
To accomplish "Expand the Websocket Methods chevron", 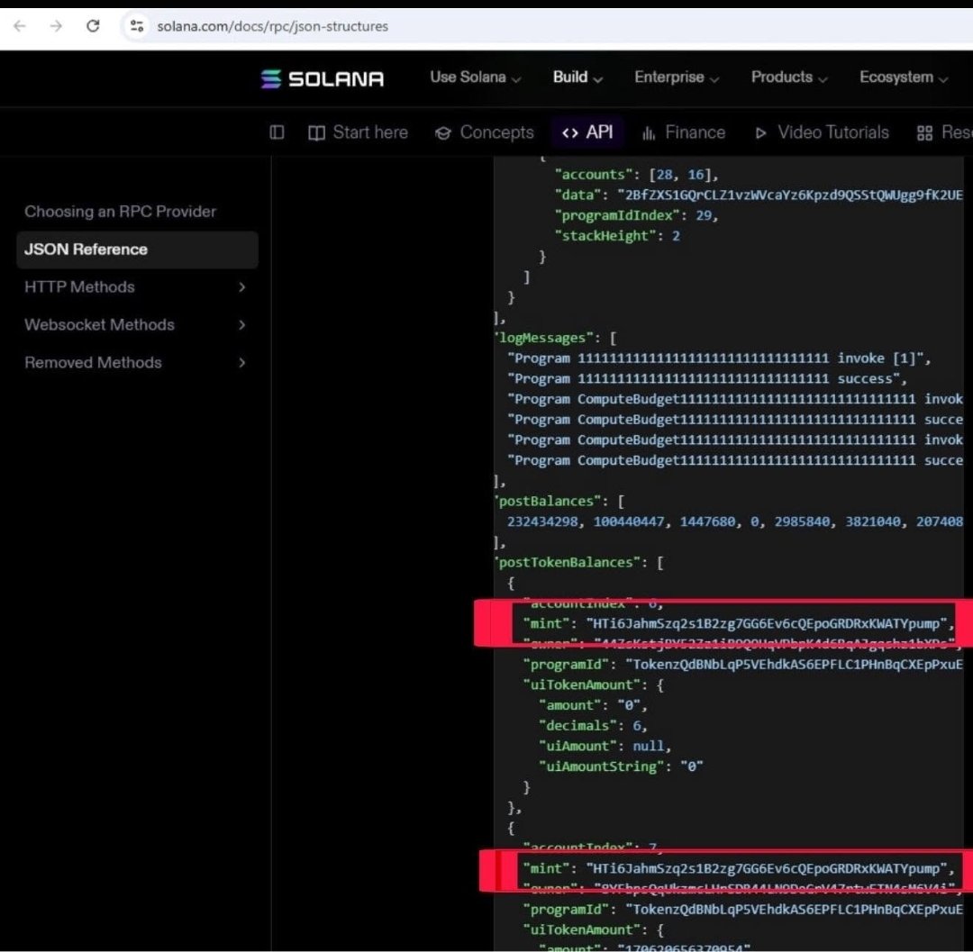I will coord(242,325).
